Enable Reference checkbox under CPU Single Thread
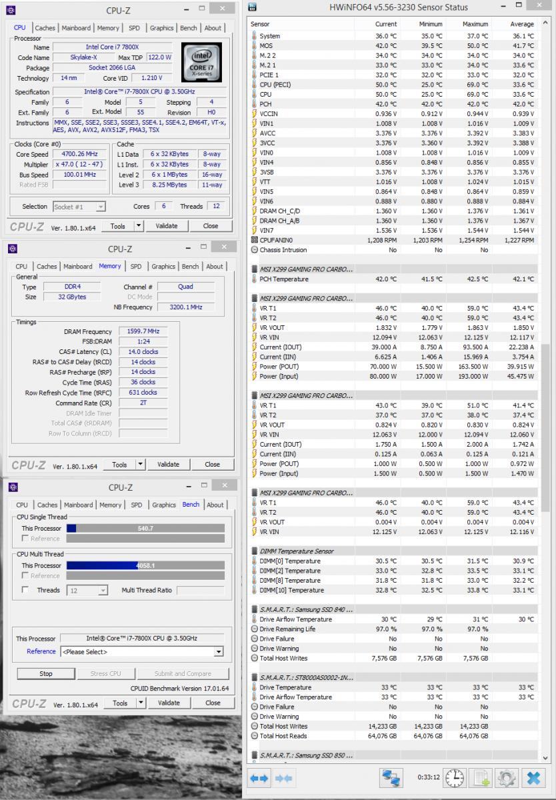The width and height of the screenshot is (556, 800). pyautogui.click(x=25, y=539)
